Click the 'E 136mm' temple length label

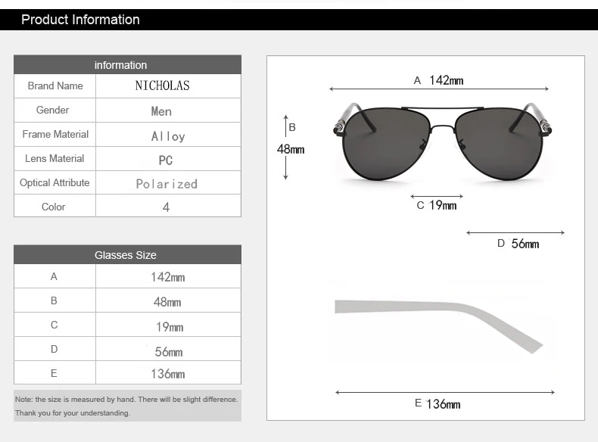[x=438, y=404]
